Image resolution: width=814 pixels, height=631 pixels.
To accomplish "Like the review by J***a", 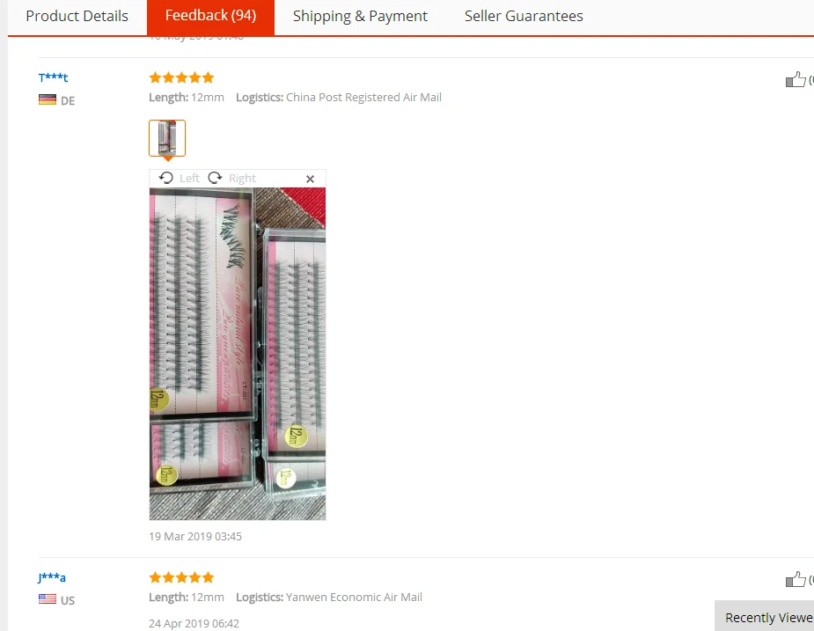I will tap(796, 579).
